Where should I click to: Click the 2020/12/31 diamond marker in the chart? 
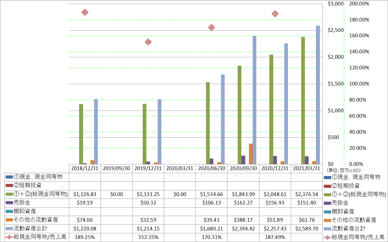coord(275,14)
